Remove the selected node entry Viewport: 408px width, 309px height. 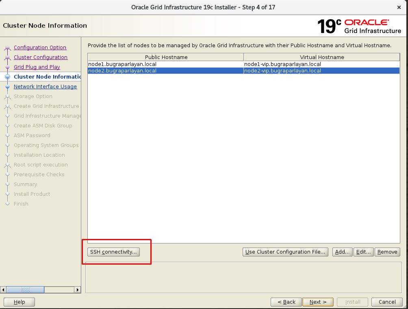(387, 252)
